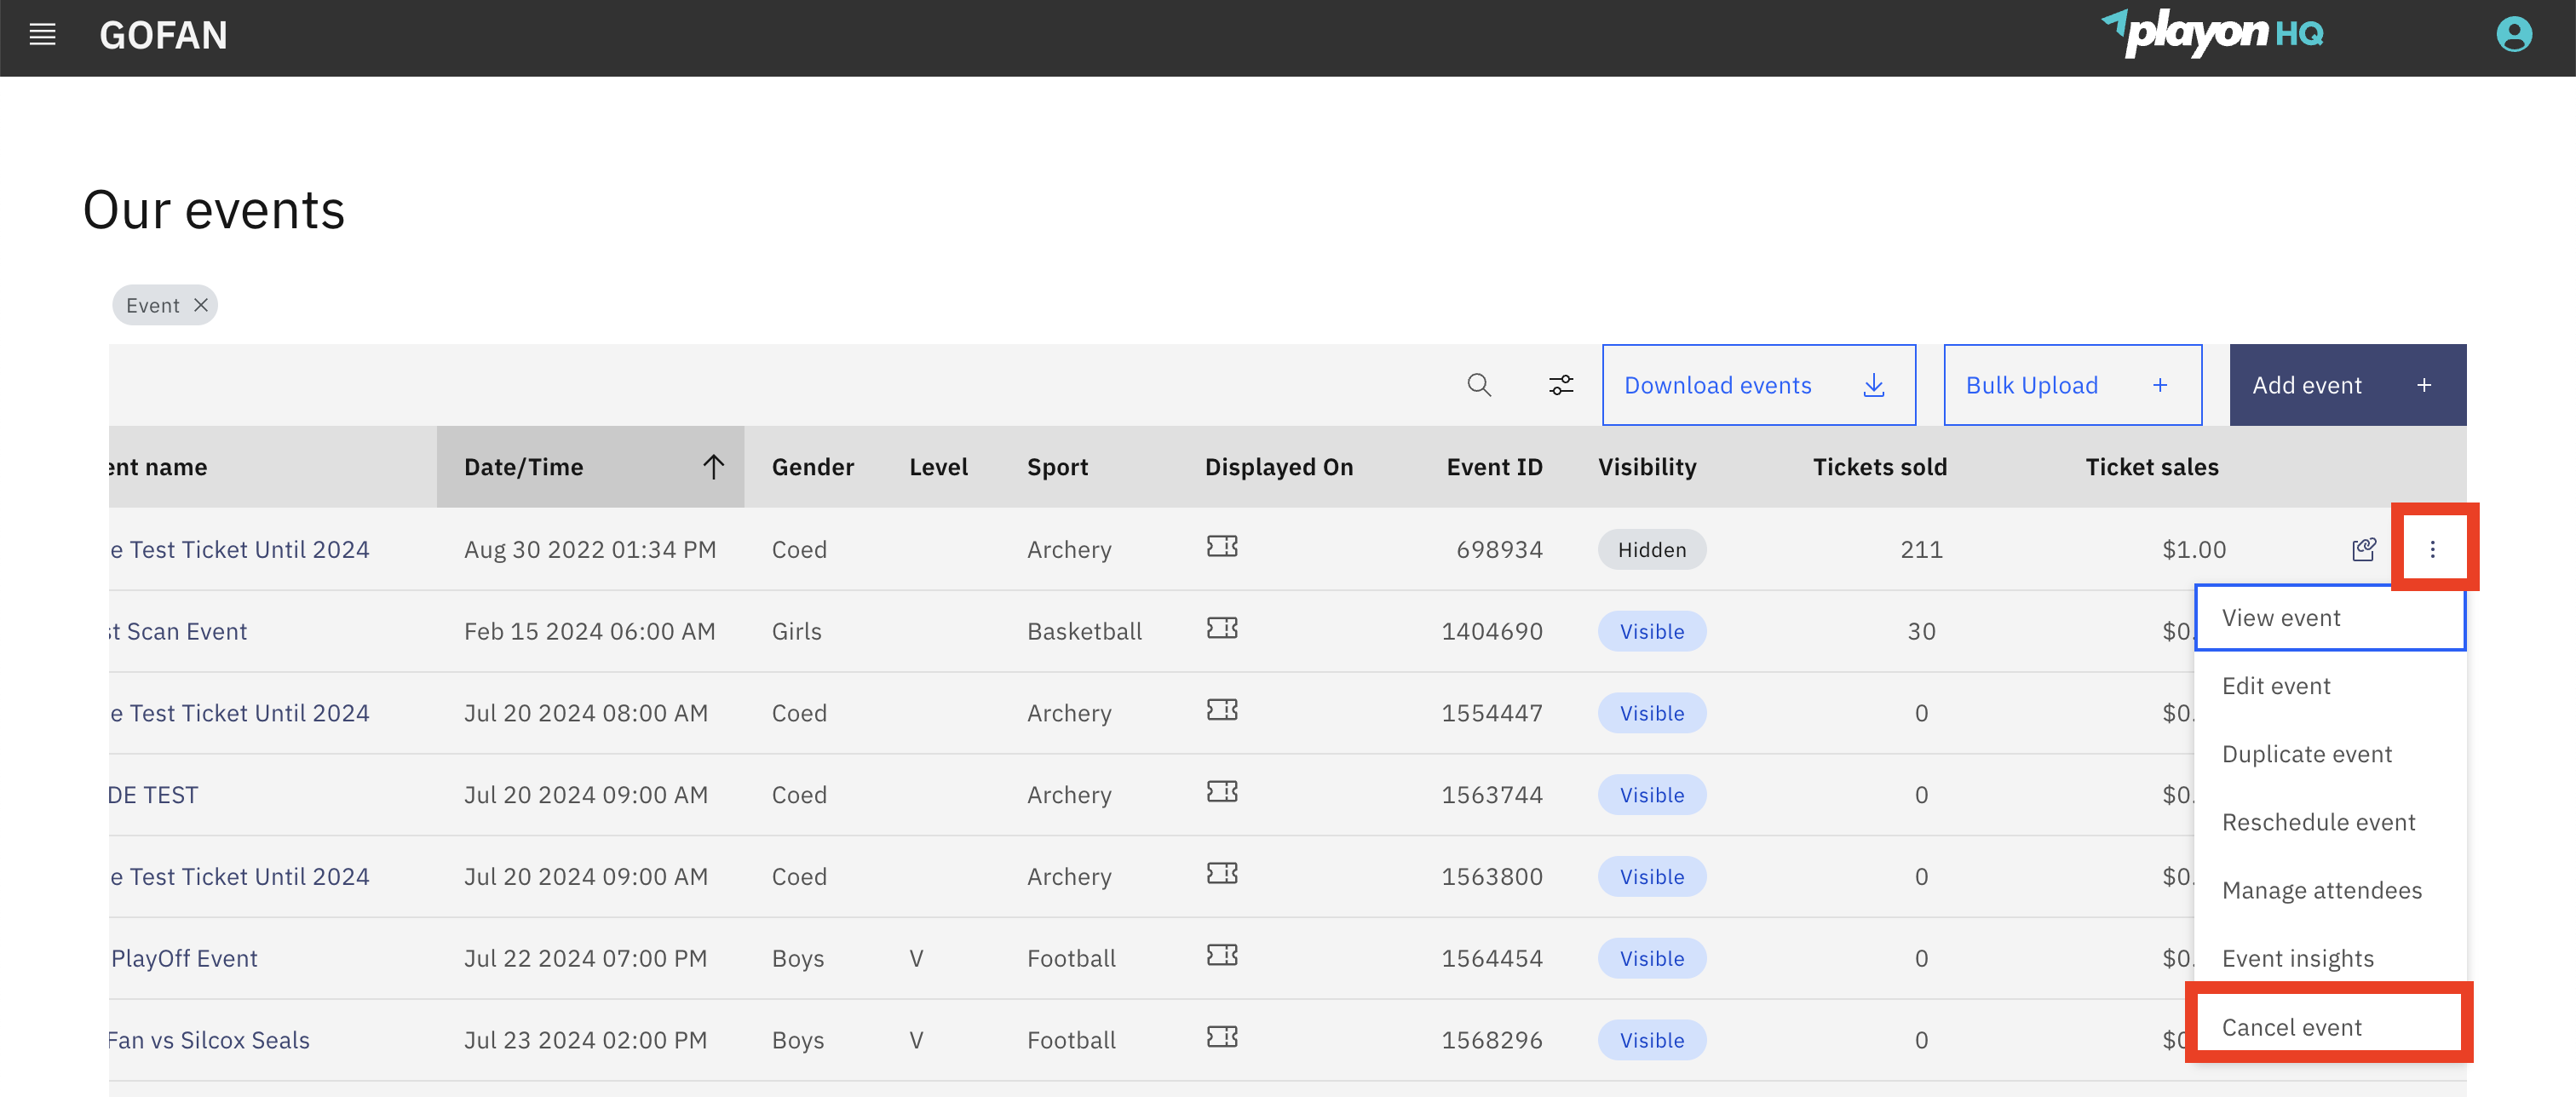This screenshot has width=2576, height=1097.
Task: Click ticket icon in the 1564454 row
Action: (x=1222, y=955)
